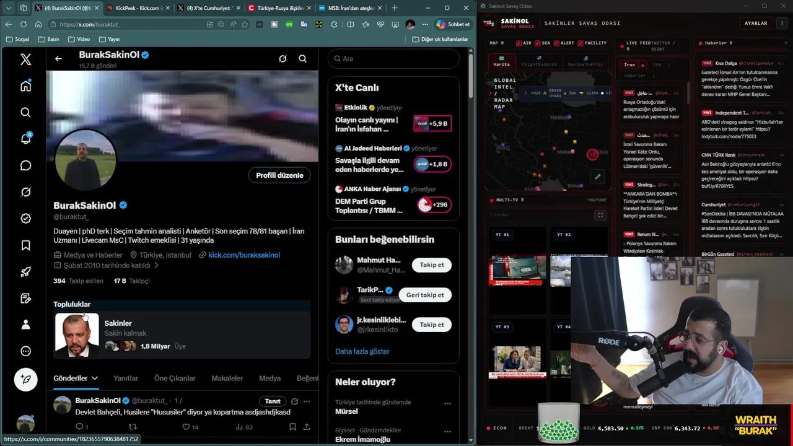Switch to the Yanıtlar tab
The width and height of the screenshot is (793, 446).
point(125,378)
